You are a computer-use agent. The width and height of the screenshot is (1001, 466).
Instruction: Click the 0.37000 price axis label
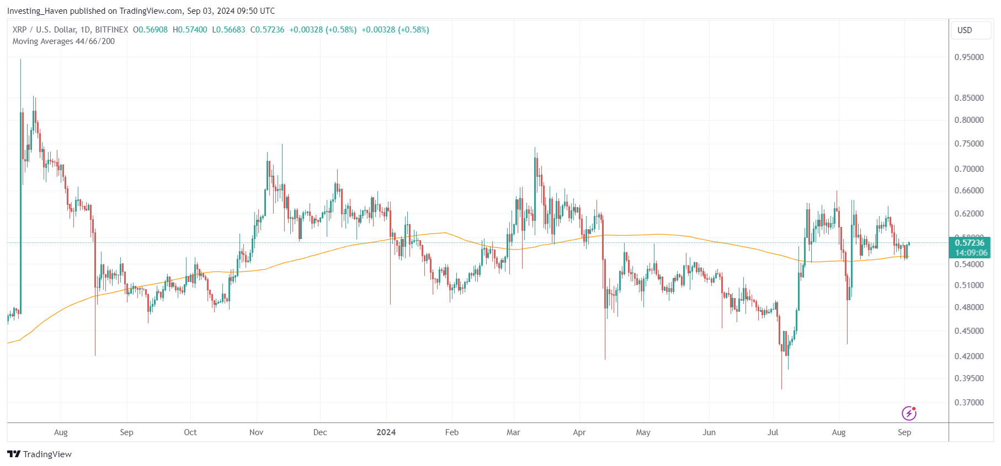969,403
